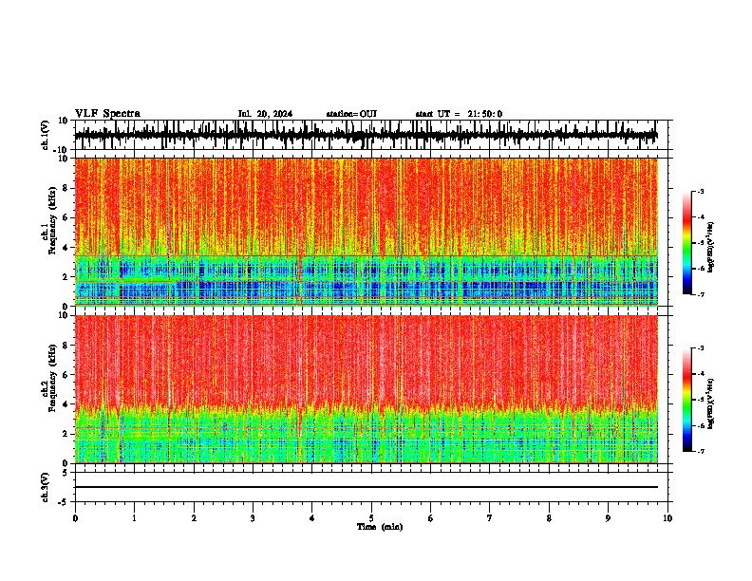Click the "start UT = 21:50:0" header text
Screen dimensions: 752x581
(459, 114)
